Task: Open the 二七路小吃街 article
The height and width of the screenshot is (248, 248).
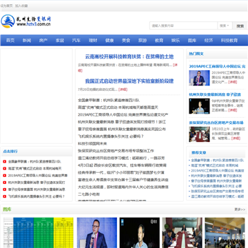Action: (89, 194)
